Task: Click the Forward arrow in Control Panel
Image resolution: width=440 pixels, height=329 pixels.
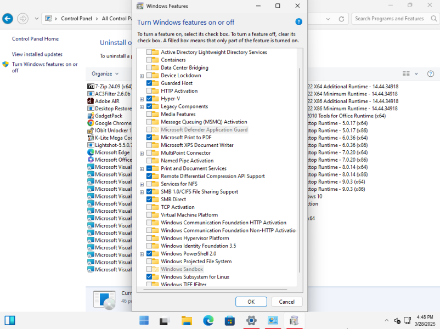Action: click(22, 19)
